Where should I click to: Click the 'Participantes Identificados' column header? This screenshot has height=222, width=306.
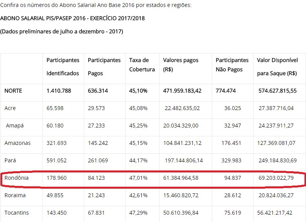pyautogui.click(x=63, y=67)
